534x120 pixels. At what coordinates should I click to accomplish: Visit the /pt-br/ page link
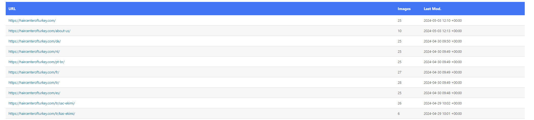36,62
